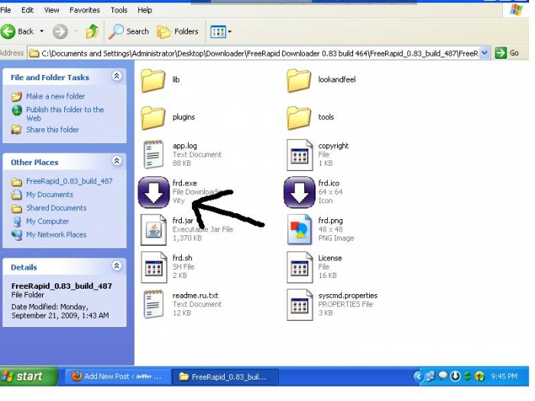Select the frd.jar executable jar icon

154,230
